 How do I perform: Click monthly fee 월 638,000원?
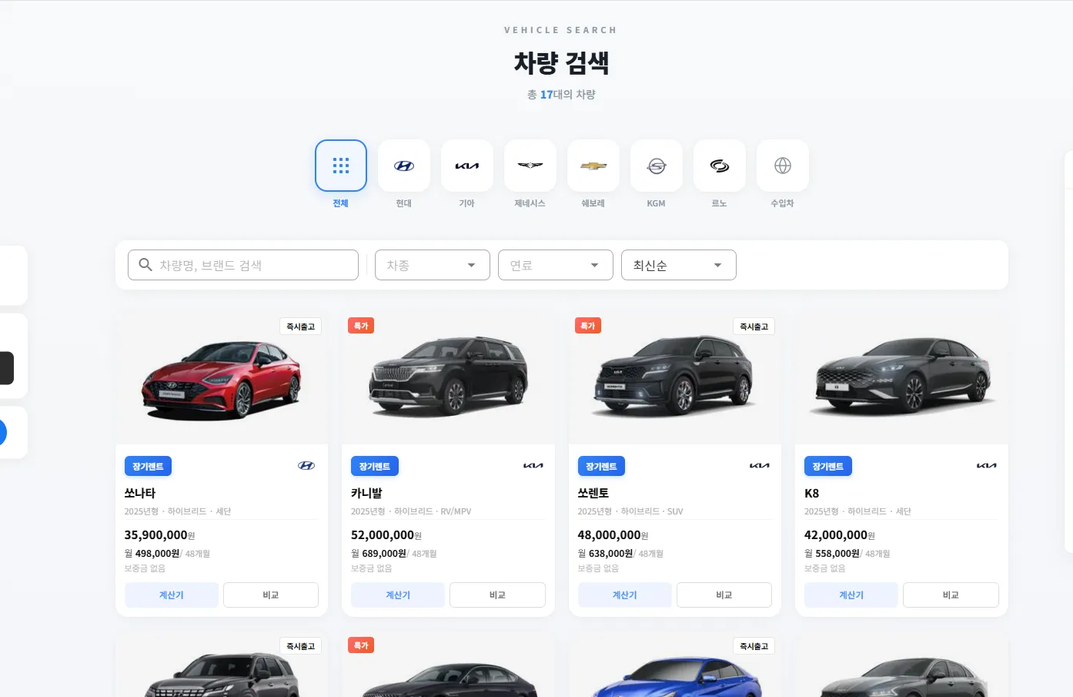606,554
